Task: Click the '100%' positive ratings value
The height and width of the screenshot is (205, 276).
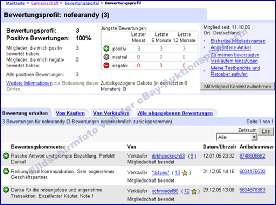Action: coord(83,38)
